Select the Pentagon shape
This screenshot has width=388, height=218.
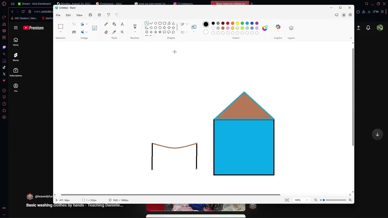[156, 28]
